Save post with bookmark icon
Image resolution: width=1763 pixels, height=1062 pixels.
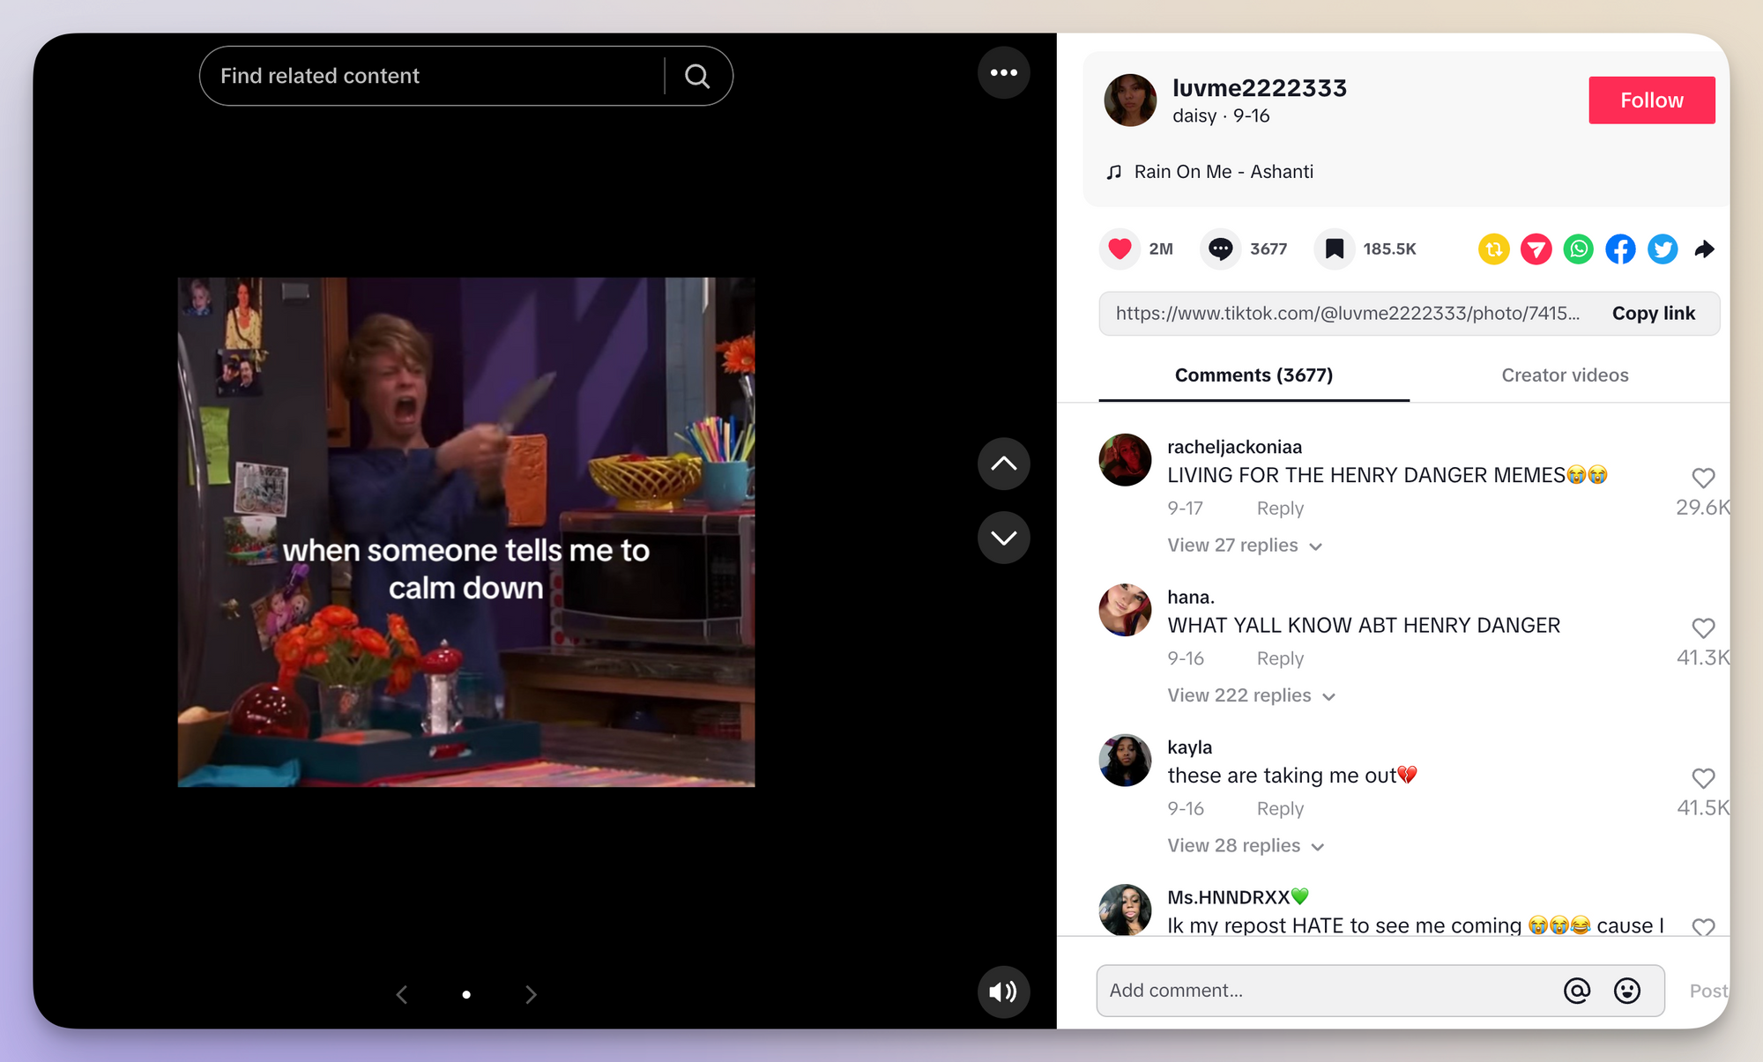(x=1335, y=249)
